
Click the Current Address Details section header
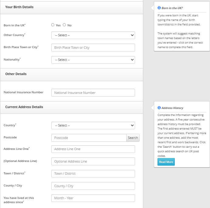24,107
